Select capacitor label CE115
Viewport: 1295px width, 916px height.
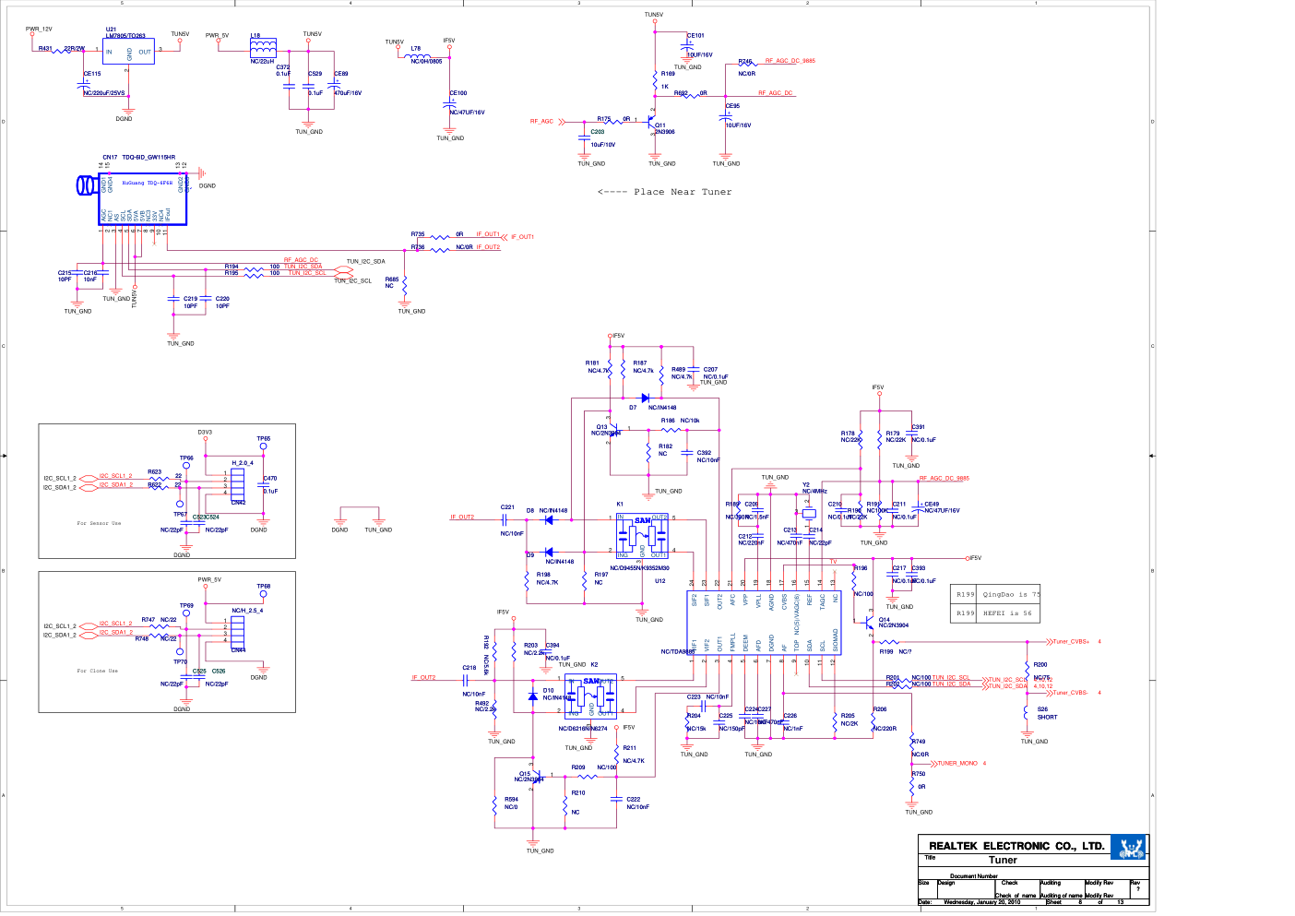(x=92, y=74)
